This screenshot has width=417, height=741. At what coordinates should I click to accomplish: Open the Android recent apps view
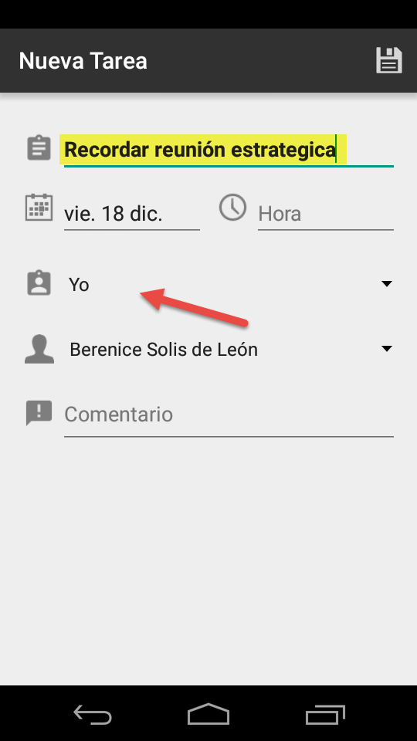[x=325, y=715]
